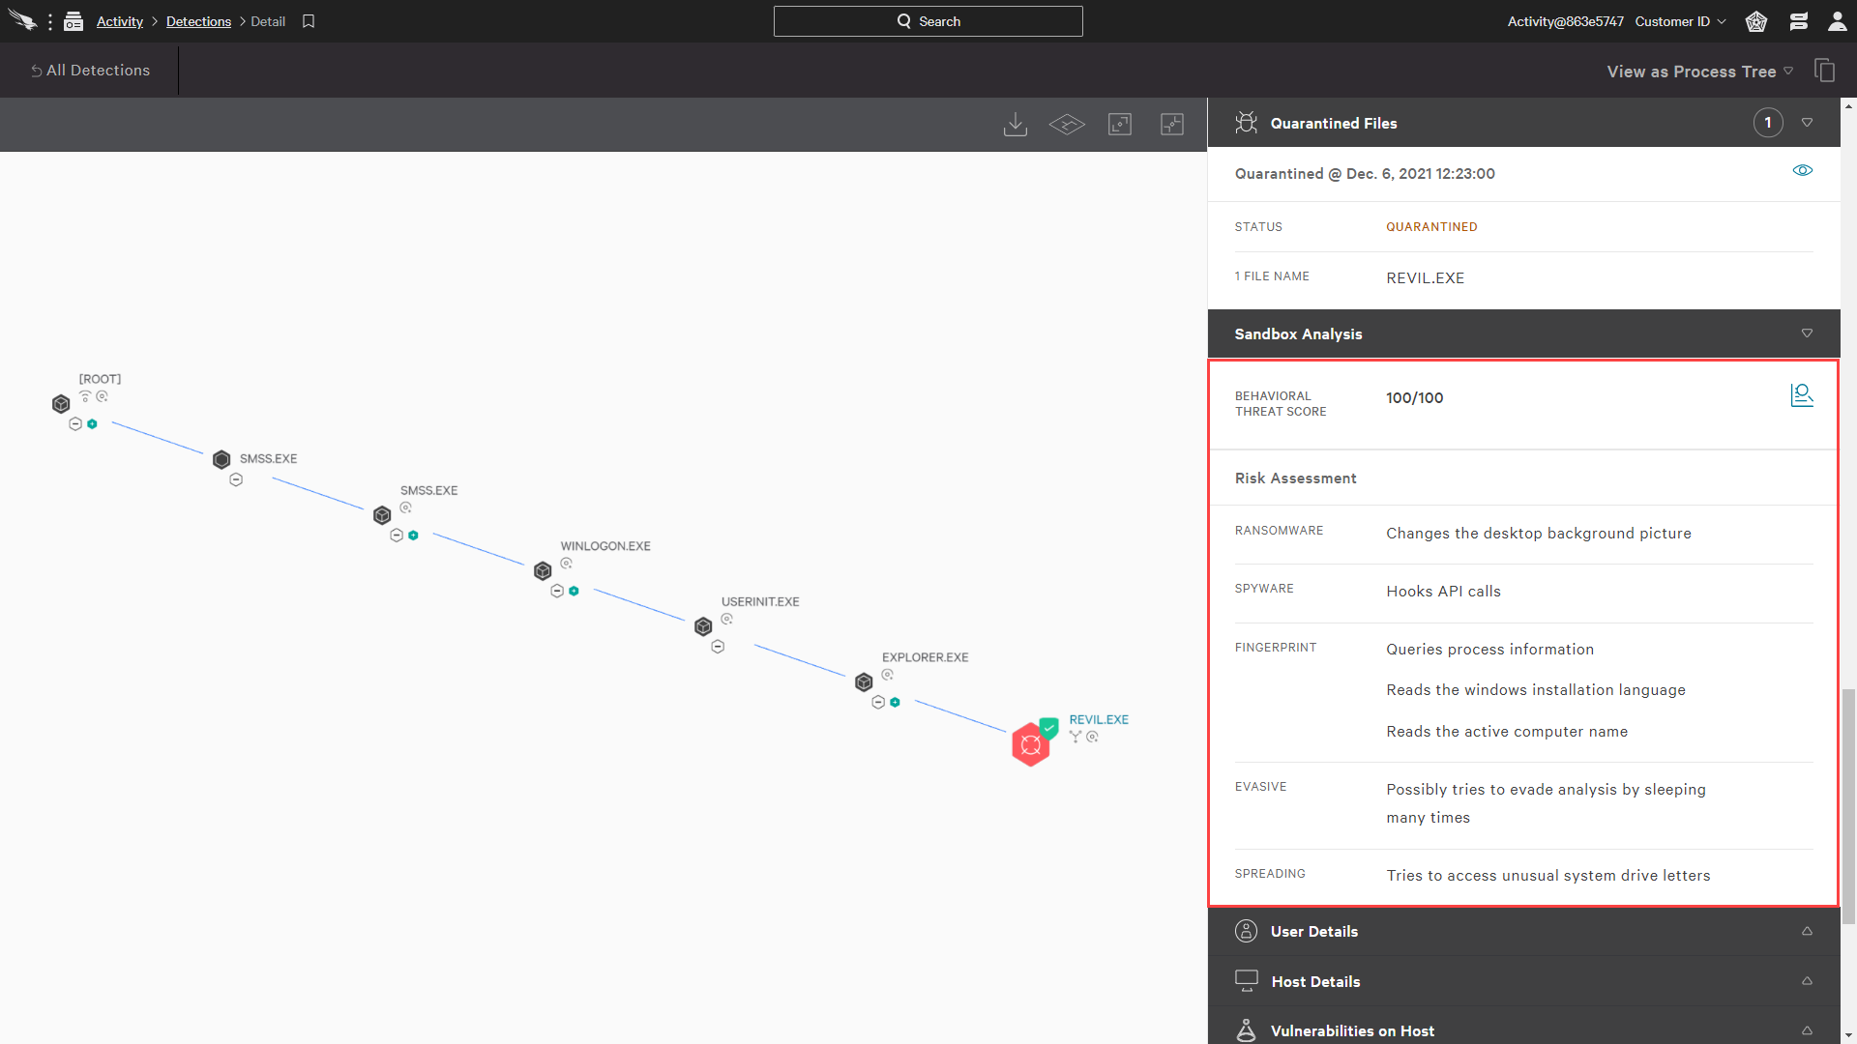1857x1044 pixels.
Task: Click the copy pages icon near Process Tree
Action: (1824, 71)
